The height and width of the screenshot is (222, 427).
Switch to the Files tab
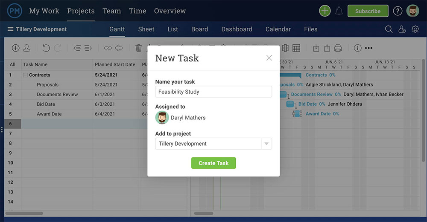(311, 29)
